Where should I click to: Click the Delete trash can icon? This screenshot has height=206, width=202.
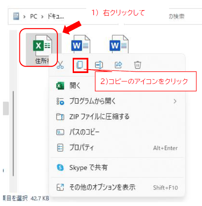pos(137,65)
